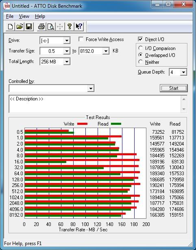Click inside the Description text box

(95, 104)
